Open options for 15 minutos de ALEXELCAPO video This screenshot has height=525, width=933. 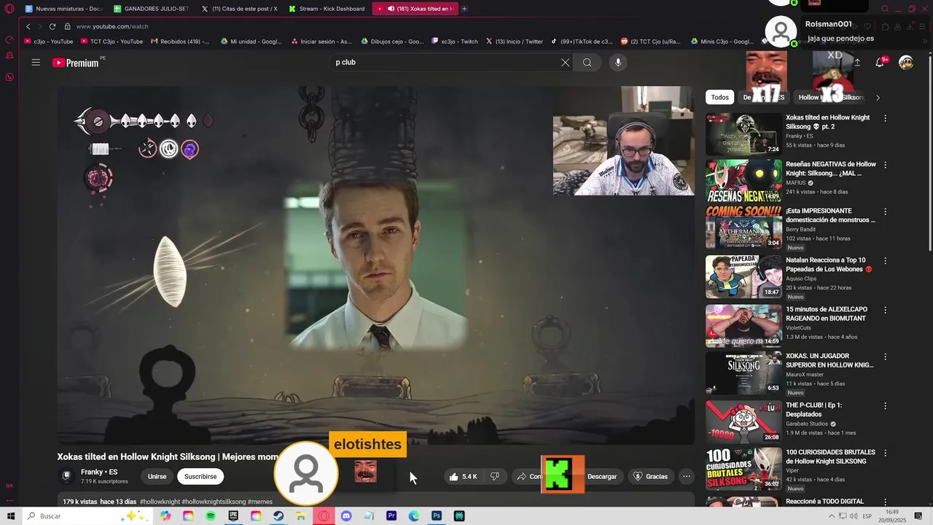tap(886, 310)
